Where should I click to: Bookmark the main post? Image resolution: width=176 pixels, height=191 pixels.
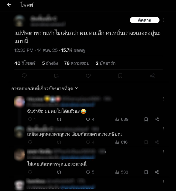tap(120, 76)
